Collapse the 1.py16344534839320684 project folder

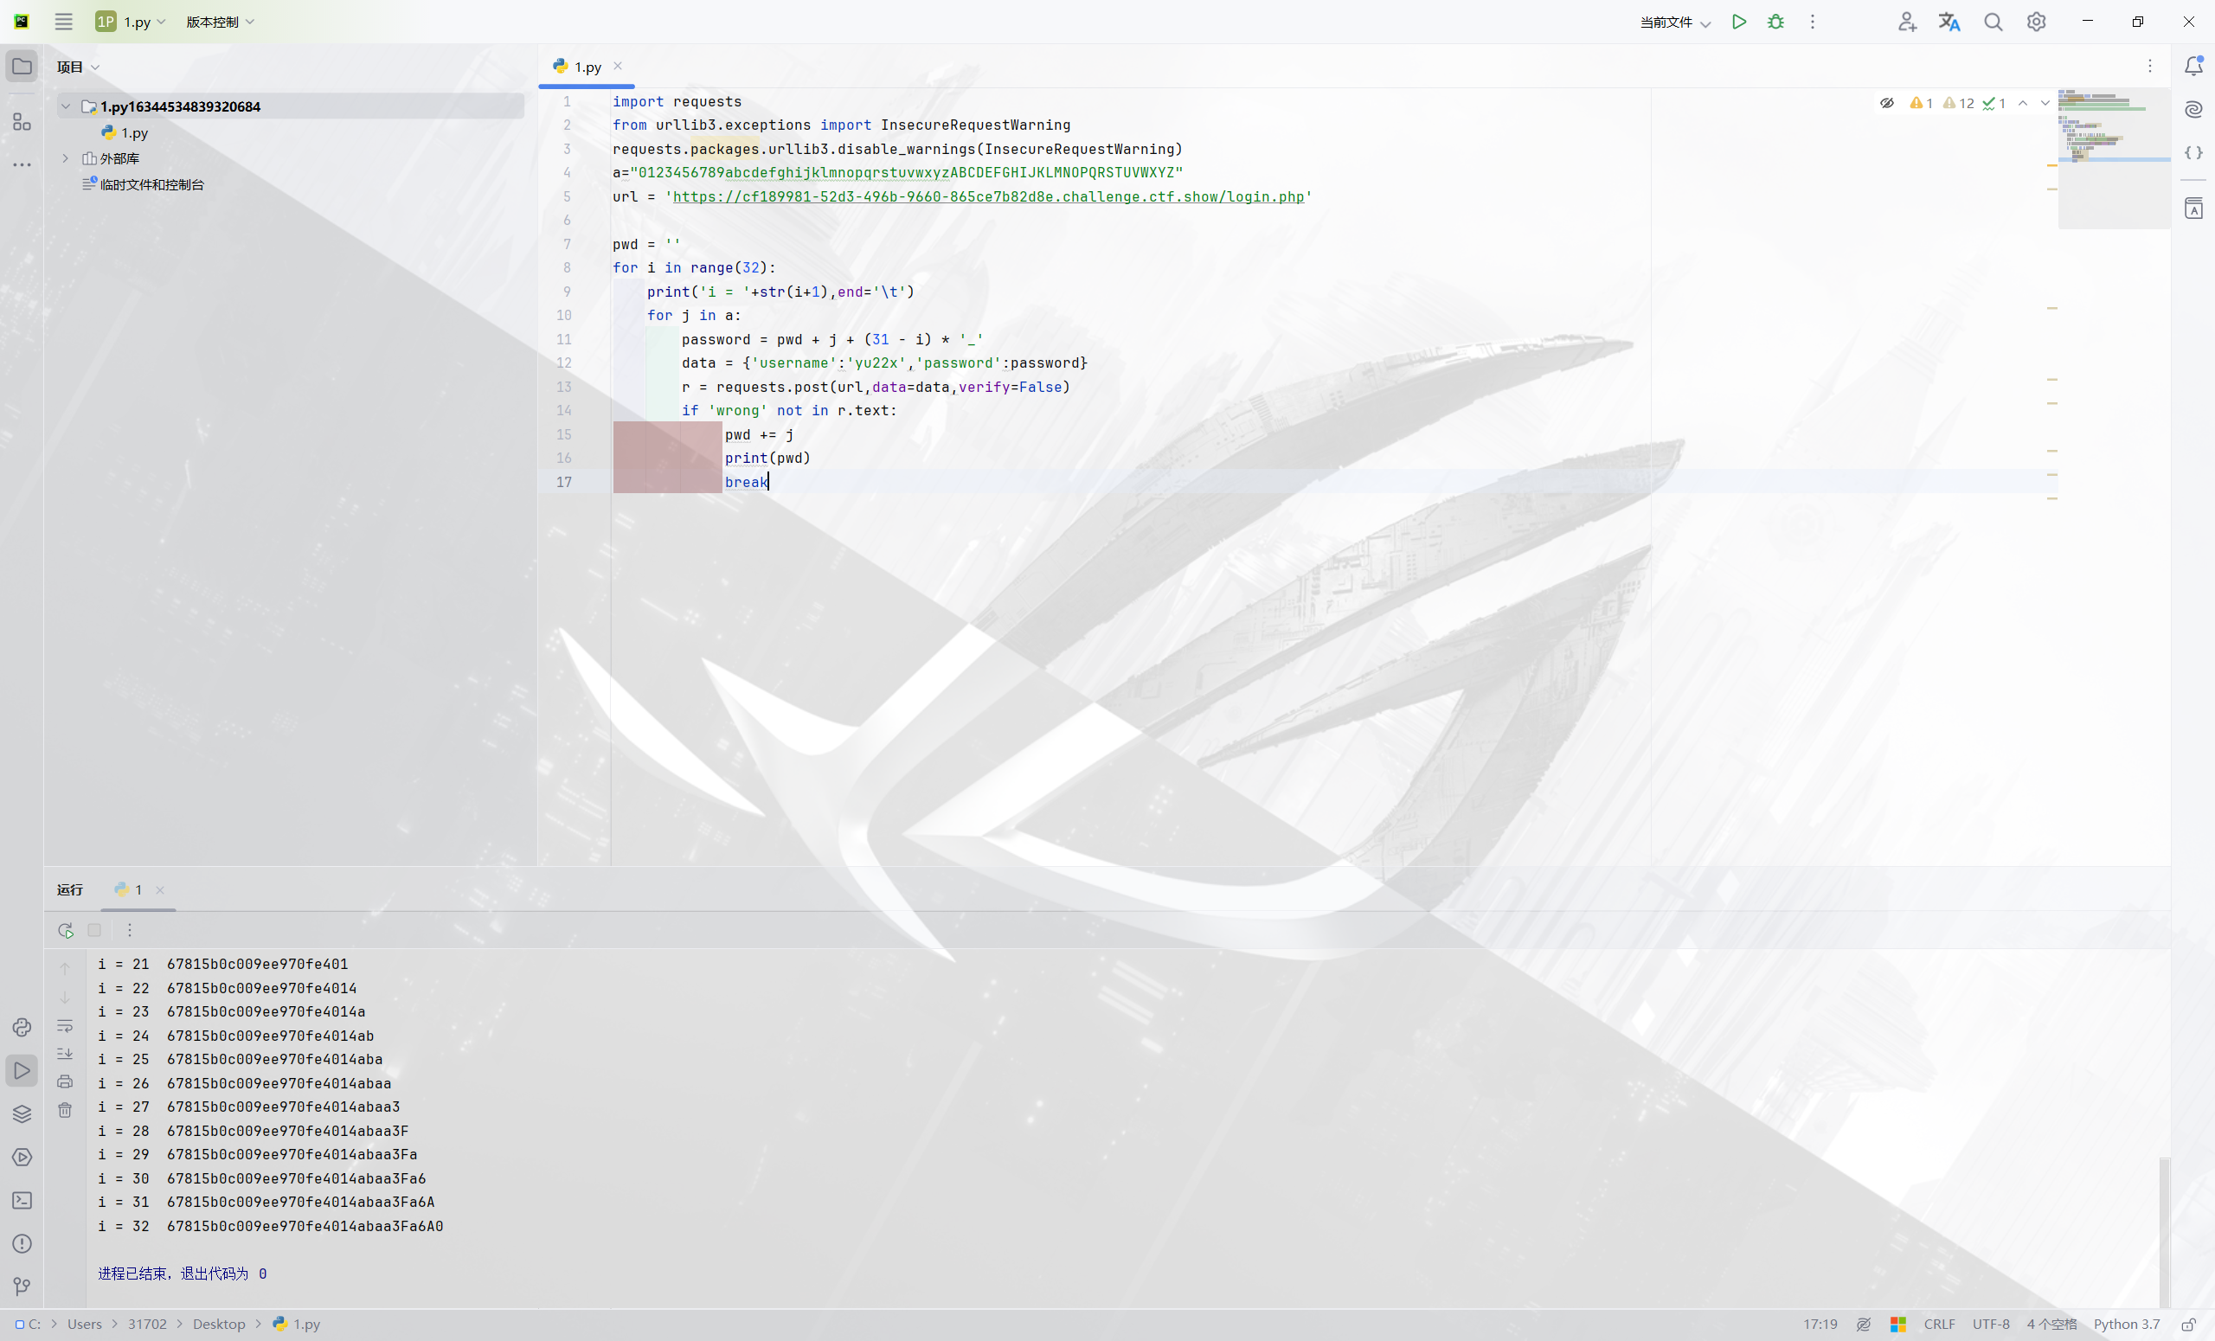pos(66,106)
